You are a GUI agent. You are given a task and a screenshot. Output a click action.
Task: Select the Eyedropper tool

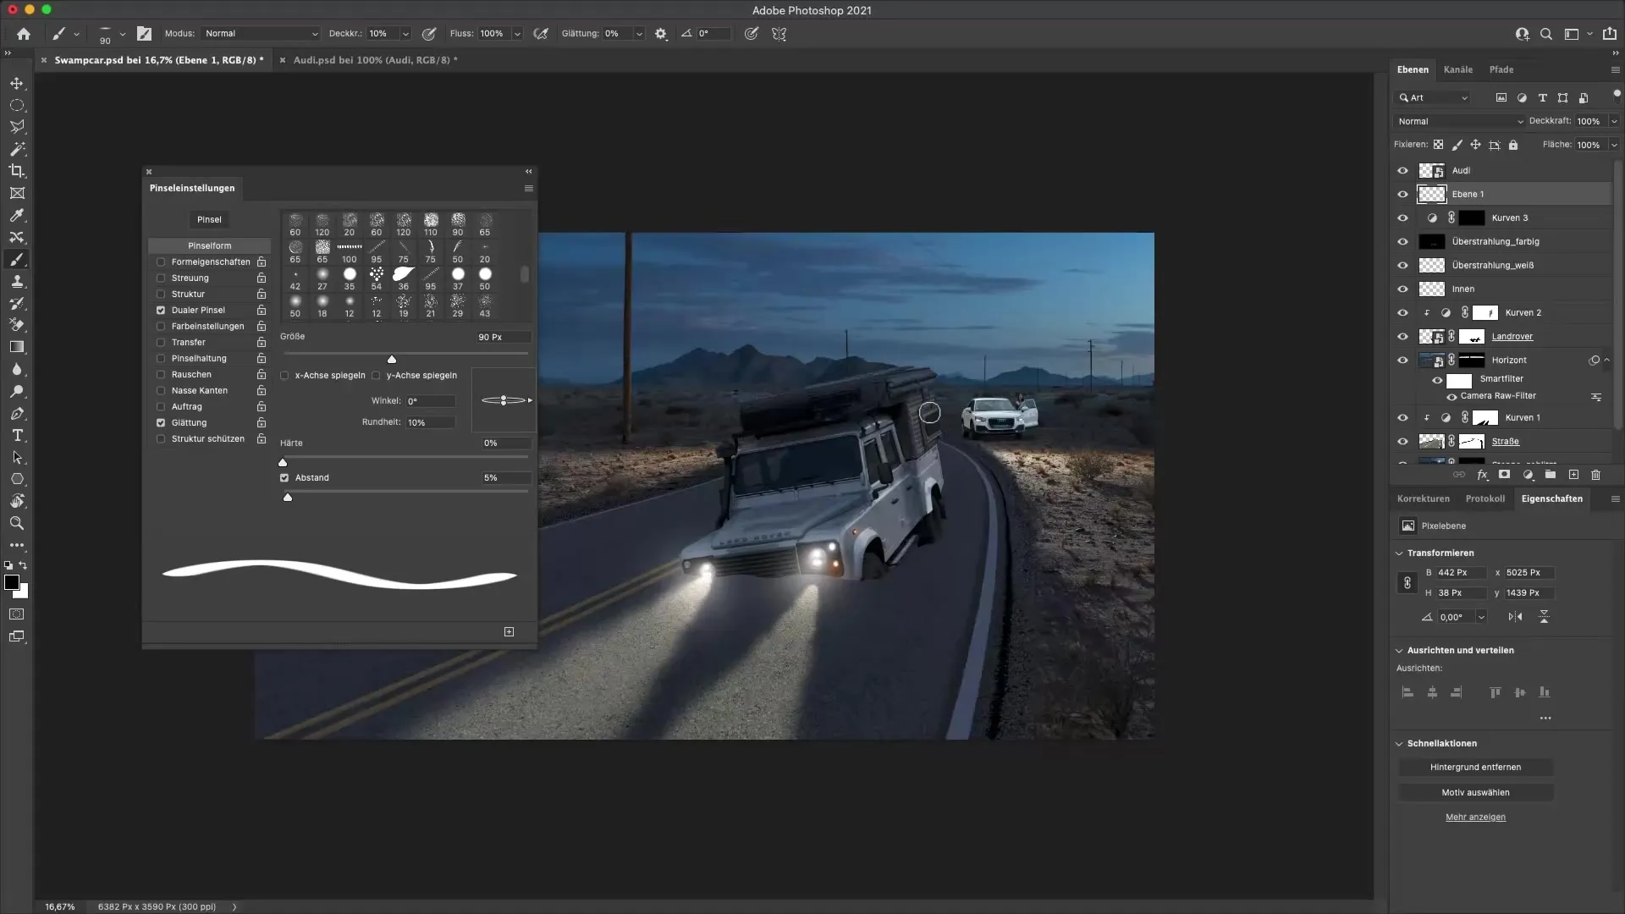(x=17, y=215)
